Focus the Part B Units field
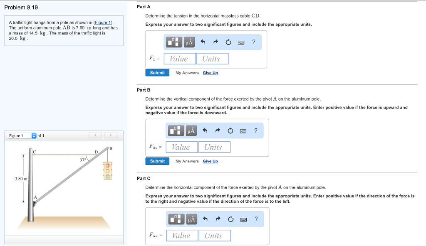 pyautogui.click(x=214, y=147)
